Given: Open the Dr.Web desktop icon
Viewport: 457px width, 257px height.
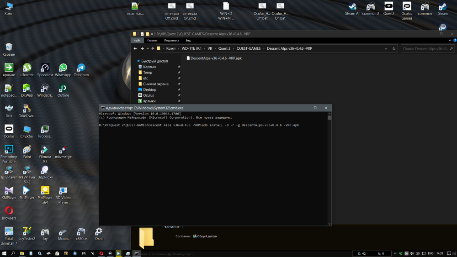Looking at the screenshot, I should coord(27,90).
